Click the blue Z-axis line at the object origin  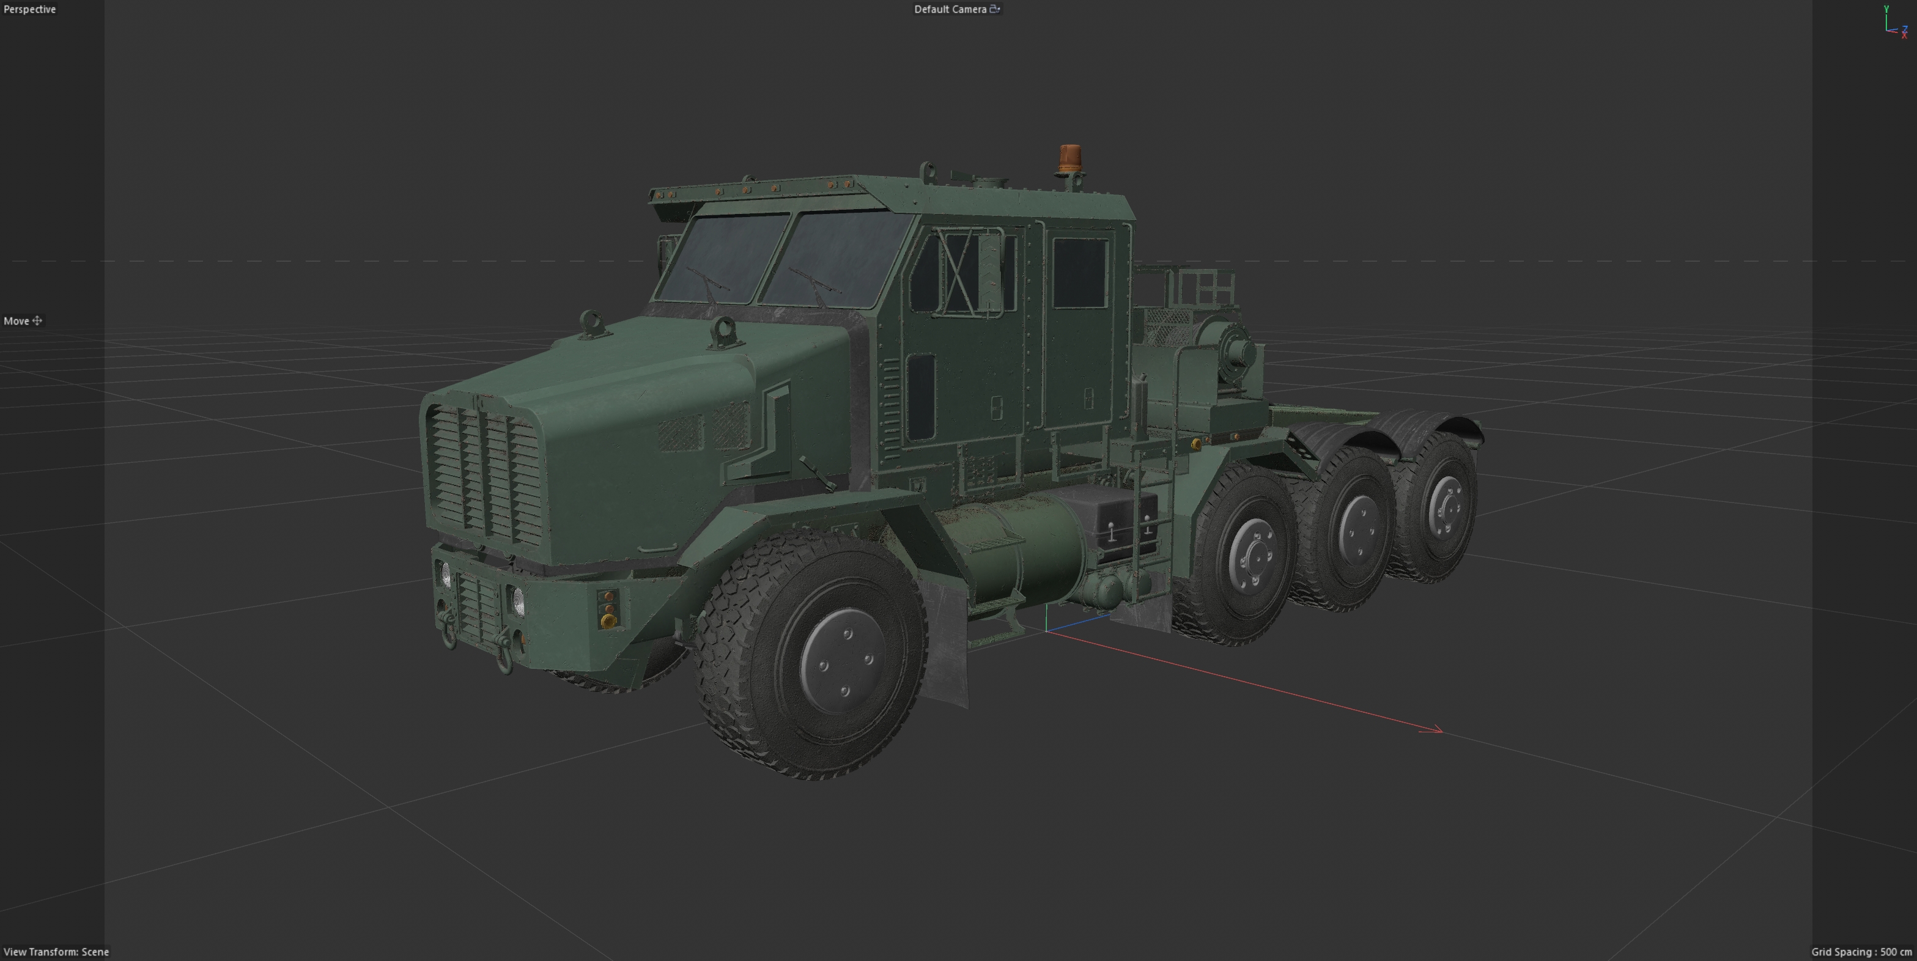coord(1079,622)
